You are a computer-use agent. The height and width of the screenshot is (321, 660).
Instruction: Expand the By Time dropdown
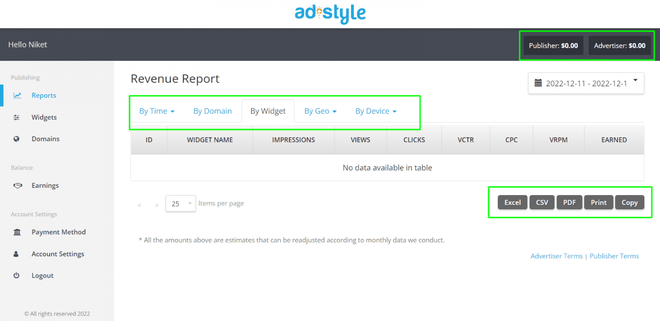pos(157,111)
